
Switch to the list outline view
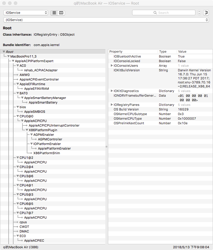point(54,13)
